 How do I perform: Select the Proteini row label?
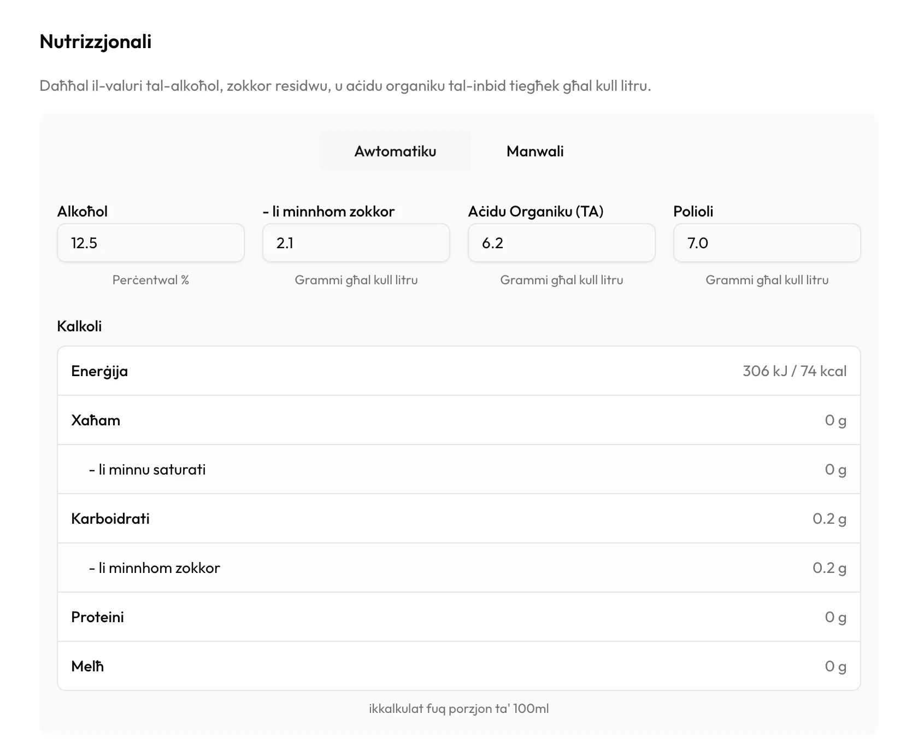pos(98,617)
